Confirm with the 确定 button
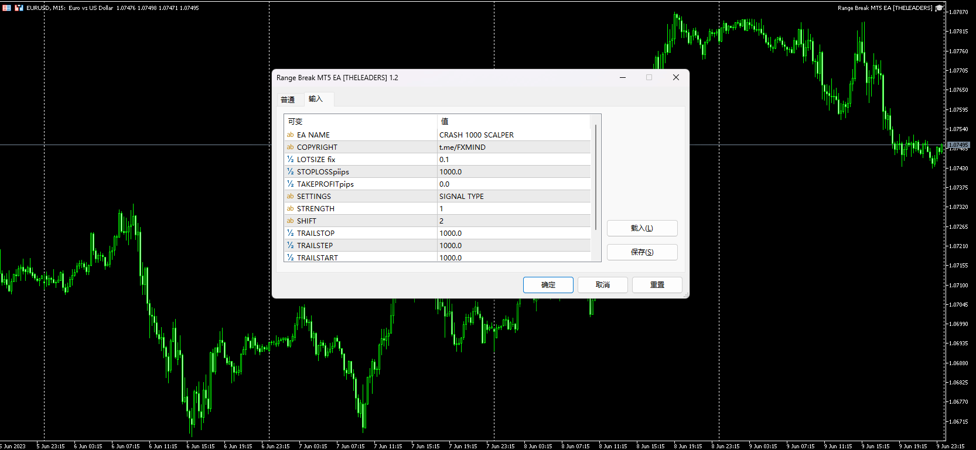This screenshot has height=450, width=976. pos(548,285)
